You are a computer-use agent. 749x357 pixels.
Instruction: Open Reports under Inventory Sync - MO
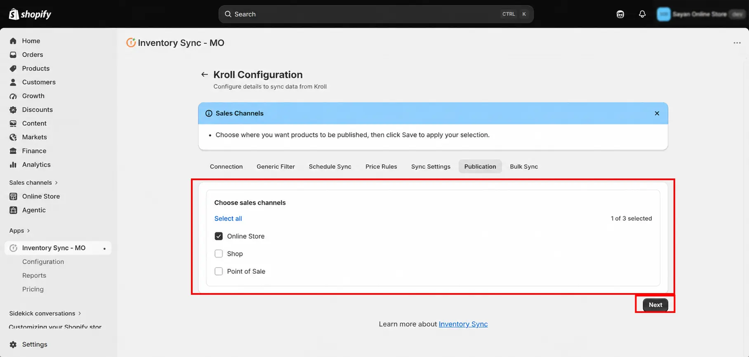[x=34, y=275]
